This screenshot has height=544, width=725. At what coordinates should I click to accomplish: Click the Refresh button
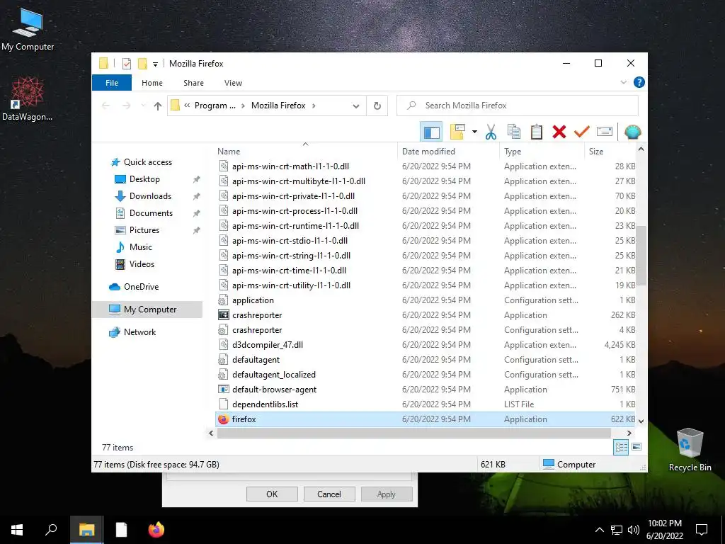point(377,106)
